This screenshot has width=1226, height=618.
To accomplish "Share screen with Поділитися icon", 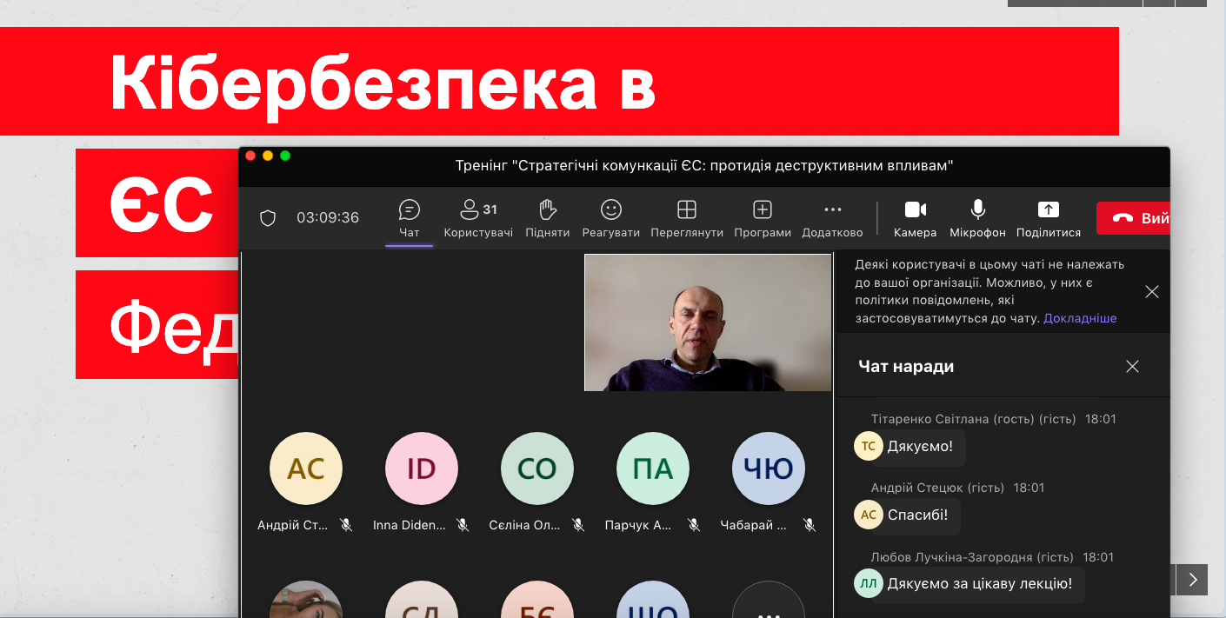I will click(x=1049, y=209).
